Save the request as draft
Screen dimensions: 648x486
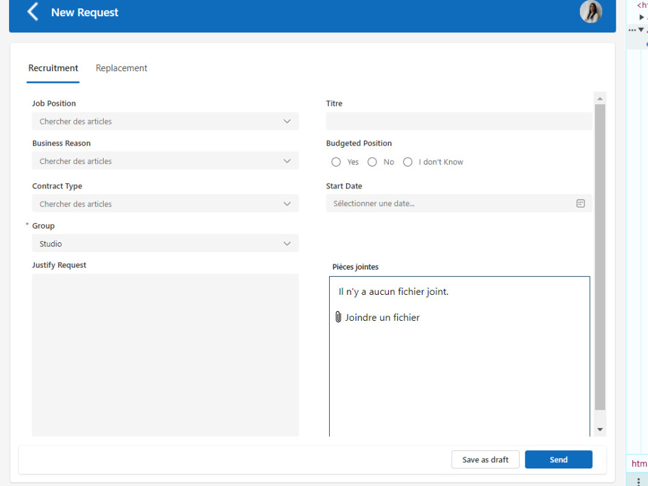485,459
